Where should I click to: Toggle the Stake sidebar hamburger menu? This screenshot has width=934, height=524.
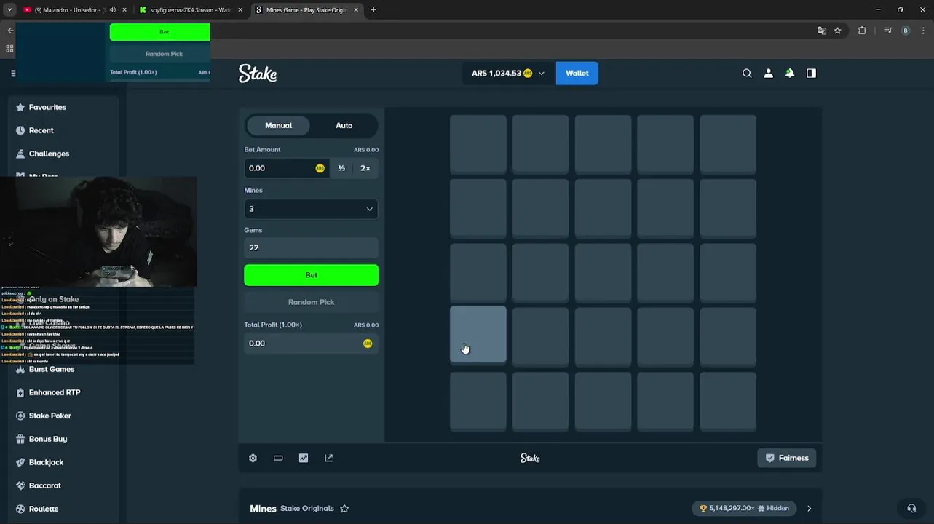pyautogui.click(x=13, y=74)
